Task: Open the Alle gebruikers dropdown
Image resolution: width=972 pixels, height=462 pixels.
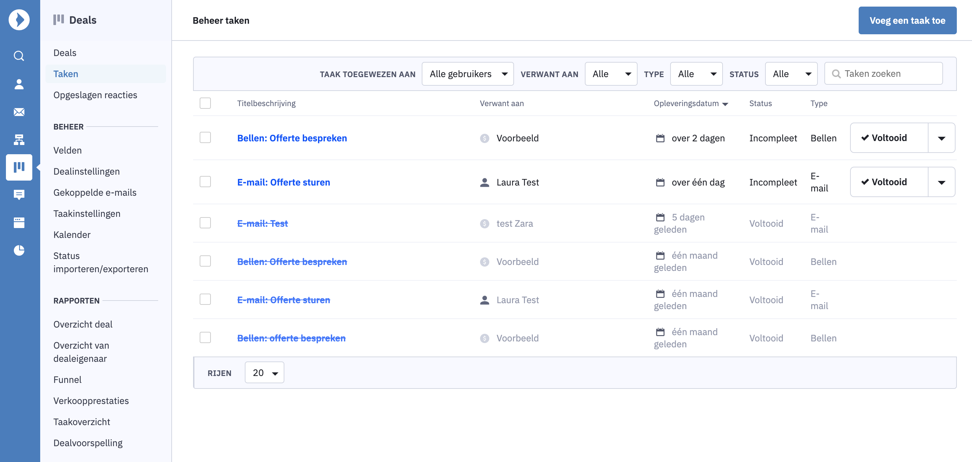Action: 468,74
